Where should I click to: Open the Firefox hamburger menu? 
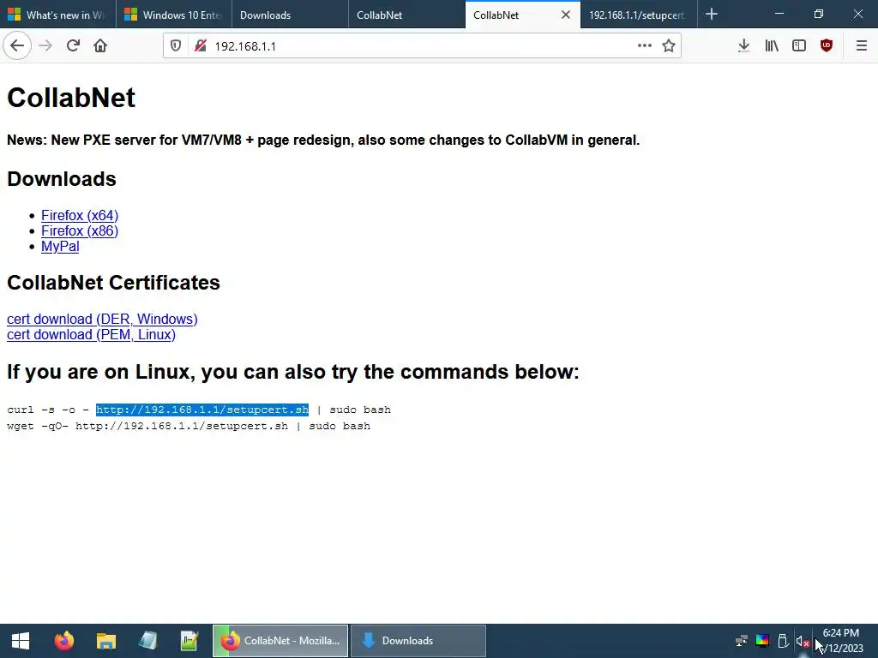tap(861, 46)
